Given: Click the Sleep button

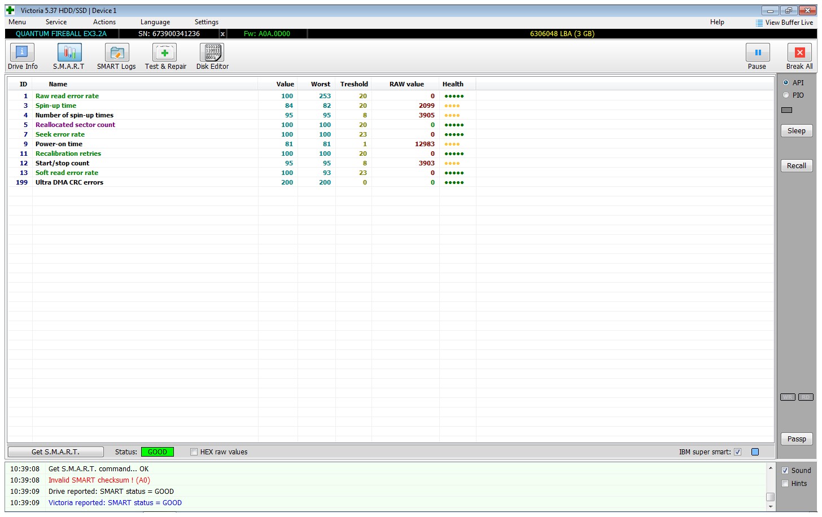Looking at the screenshot, I should click(x=797, y=130).
